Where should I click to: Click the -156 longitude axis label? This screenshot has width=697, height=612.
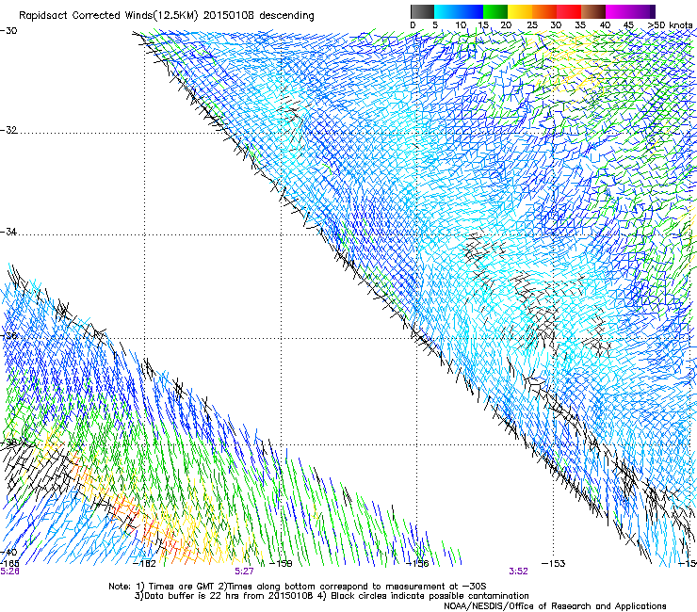point(417,564)
